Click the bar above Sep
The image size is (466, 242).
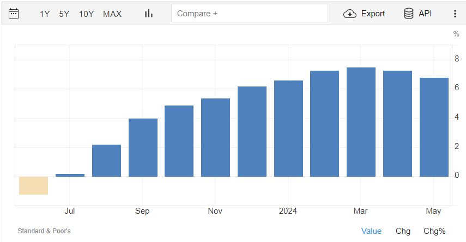click(143, 148)
